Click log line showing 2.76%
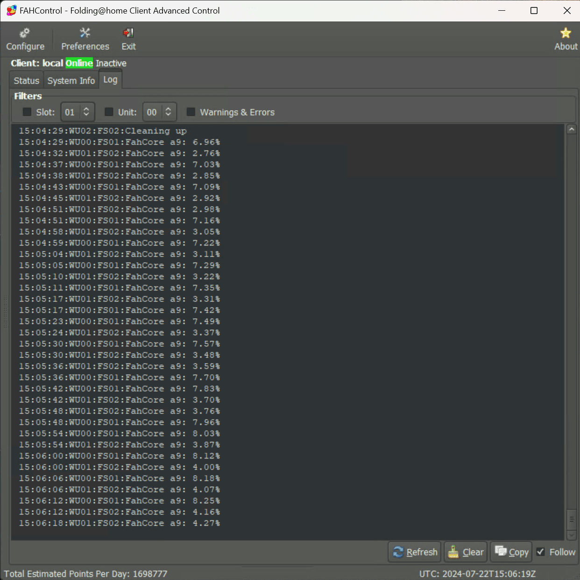The width and height of the screenshot is (580, 580). tap(120, 153)
